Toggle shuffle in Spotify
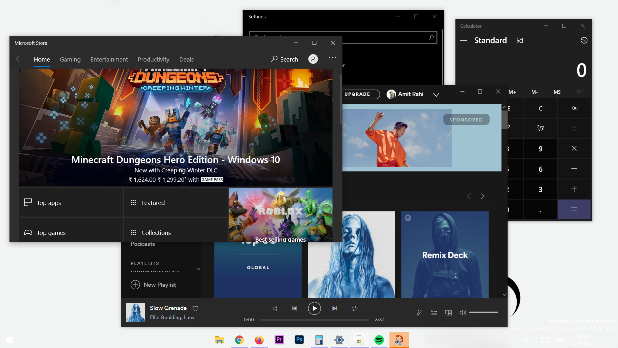This screenshot has width=618, height=348. click(274, 308)
